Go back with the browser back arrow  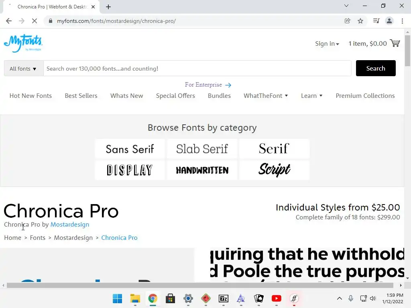click(9, 21)
